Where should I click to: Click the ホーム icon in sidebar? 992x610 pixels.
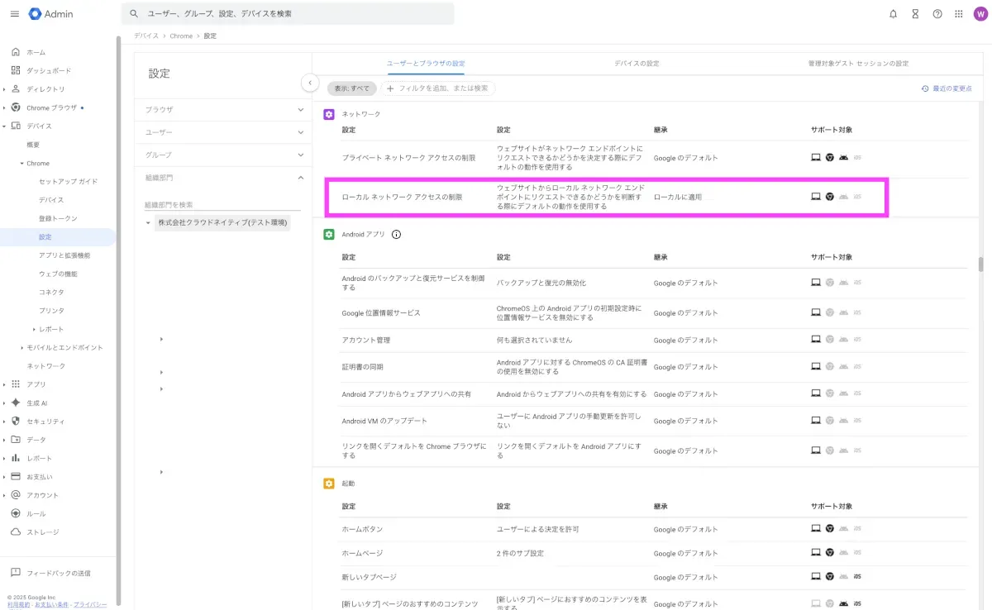[x=16, y=52]
